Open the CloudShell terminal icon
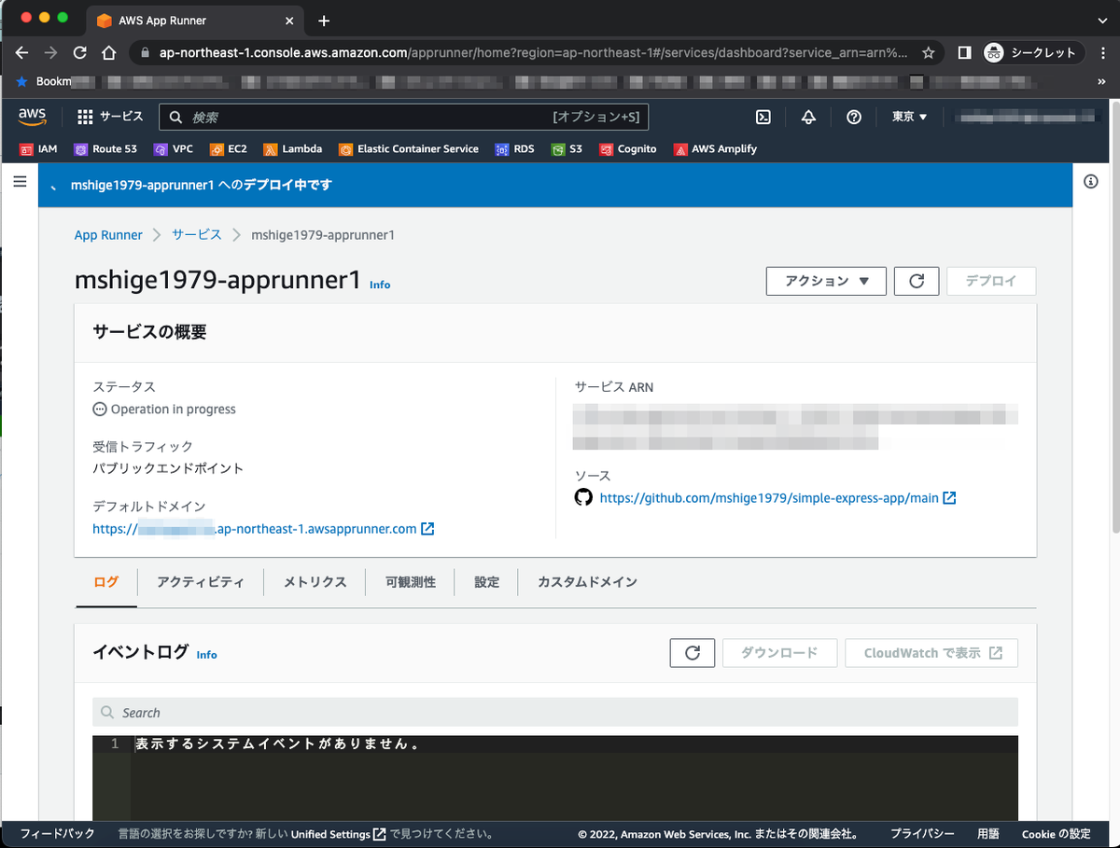The image size is (1120, 848). coord(763,117)
